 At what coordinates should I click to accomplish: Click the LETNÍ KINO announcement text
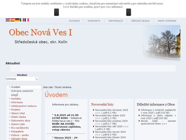67,122
